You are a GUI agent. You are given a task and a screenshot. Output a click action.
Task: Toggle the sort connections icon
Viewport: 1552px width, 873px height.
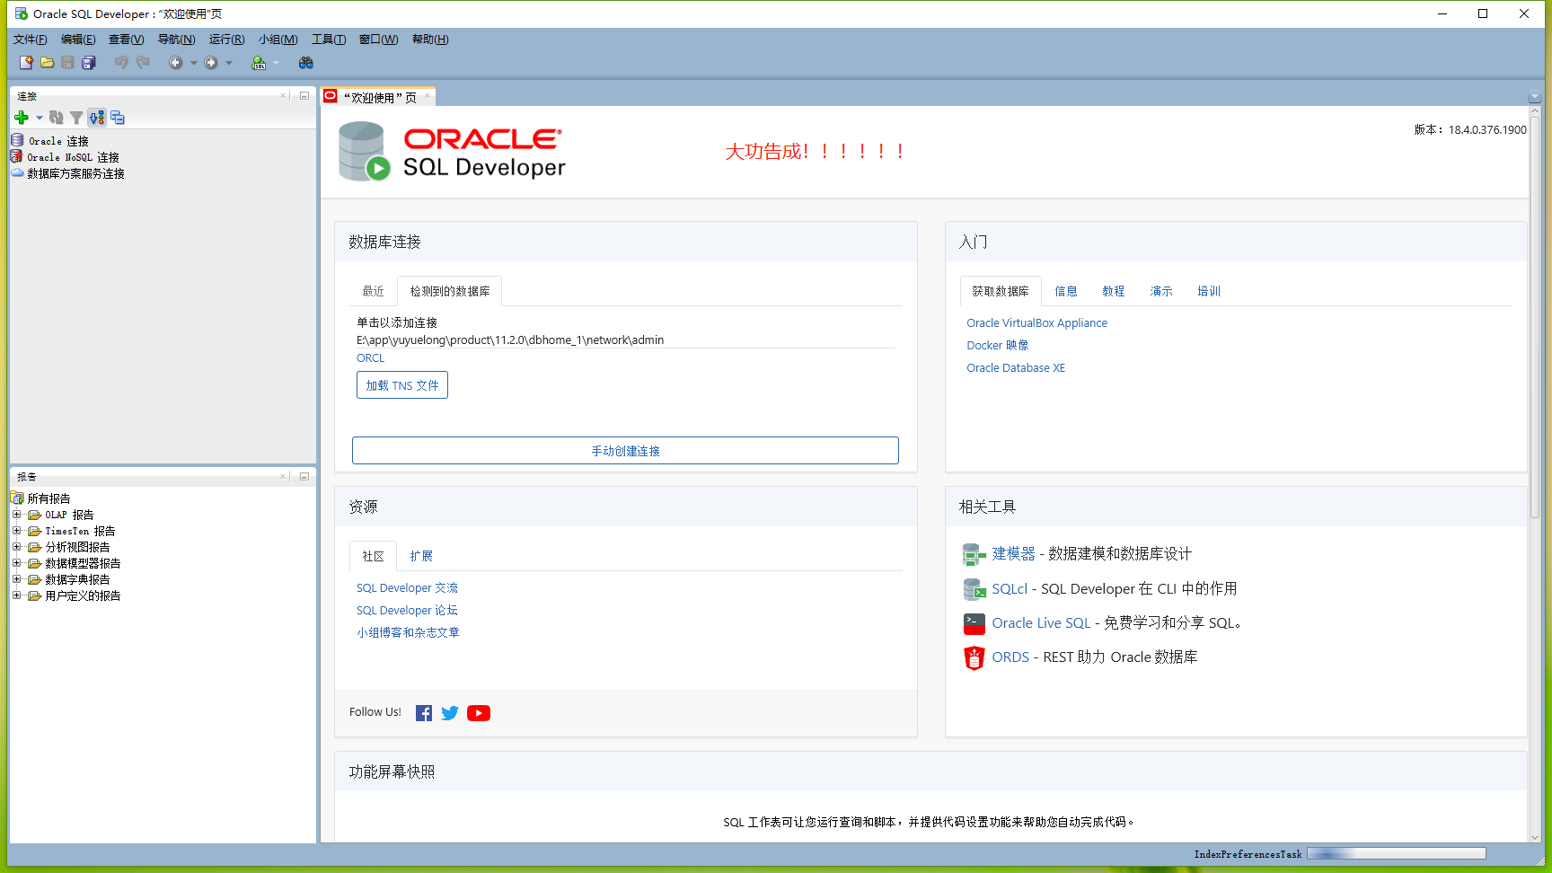(x=97, y=118)
